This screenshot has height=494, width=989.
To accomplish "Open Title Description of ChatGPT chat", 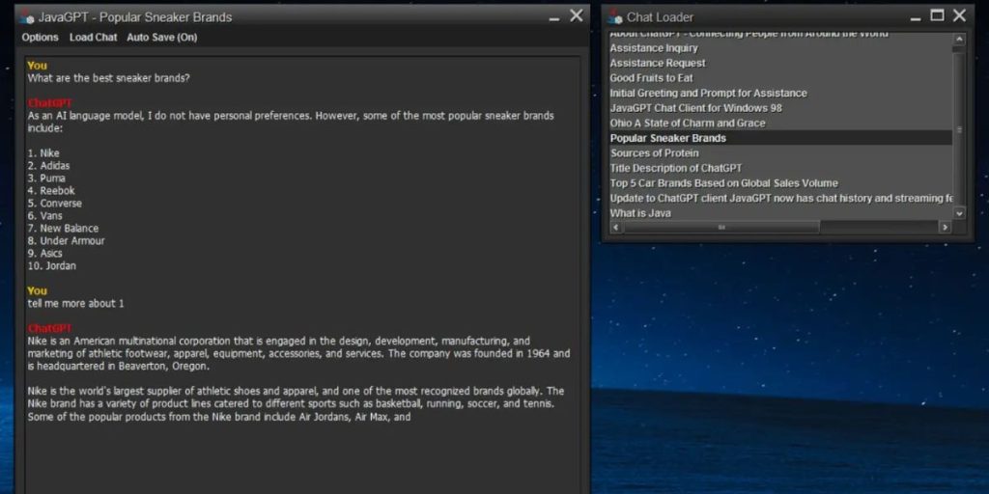I will [x=780, y=168].
